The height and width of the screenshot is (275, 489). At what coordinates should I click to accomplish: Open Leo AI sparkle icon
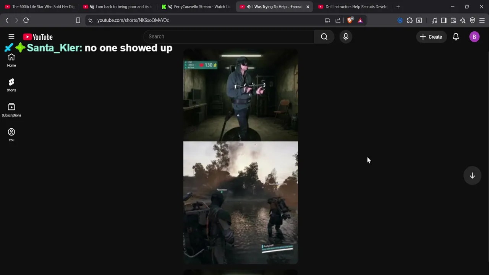click(463, 20)
